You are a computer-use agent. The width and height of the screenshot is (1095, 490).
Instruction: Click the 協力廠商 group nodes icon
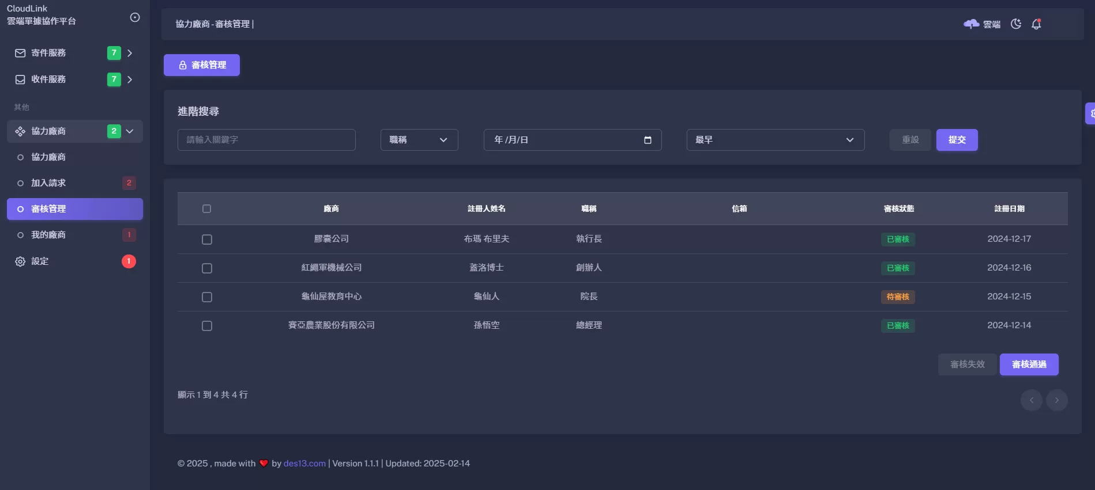point(20,131)
